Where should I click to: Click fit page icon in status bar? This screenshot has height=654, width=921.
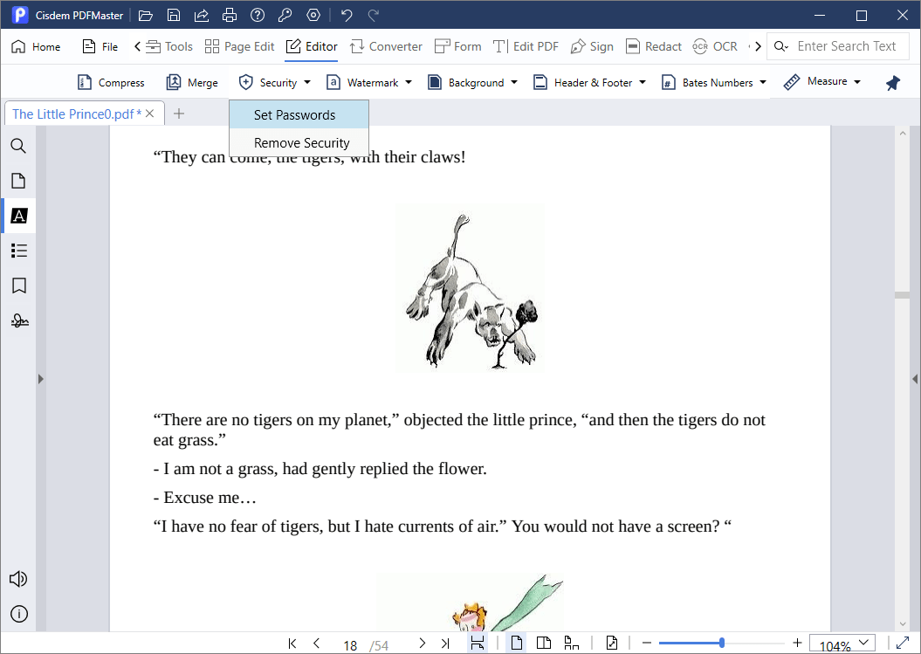coord(611,643)
